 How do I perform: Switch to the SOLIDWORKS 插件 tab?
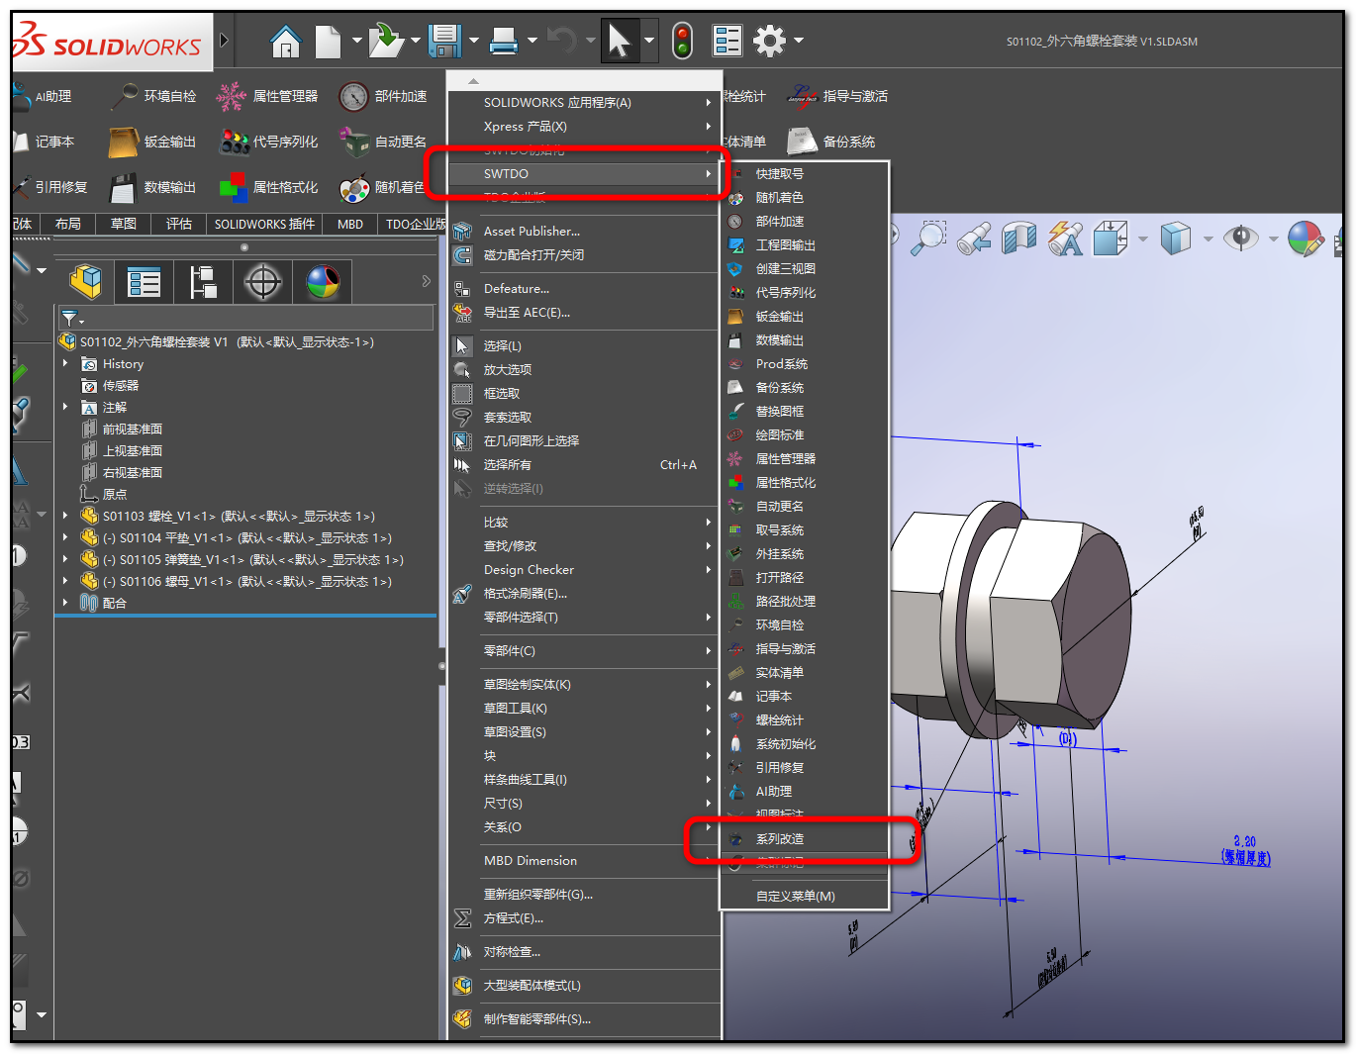click(x=264, y=225)
